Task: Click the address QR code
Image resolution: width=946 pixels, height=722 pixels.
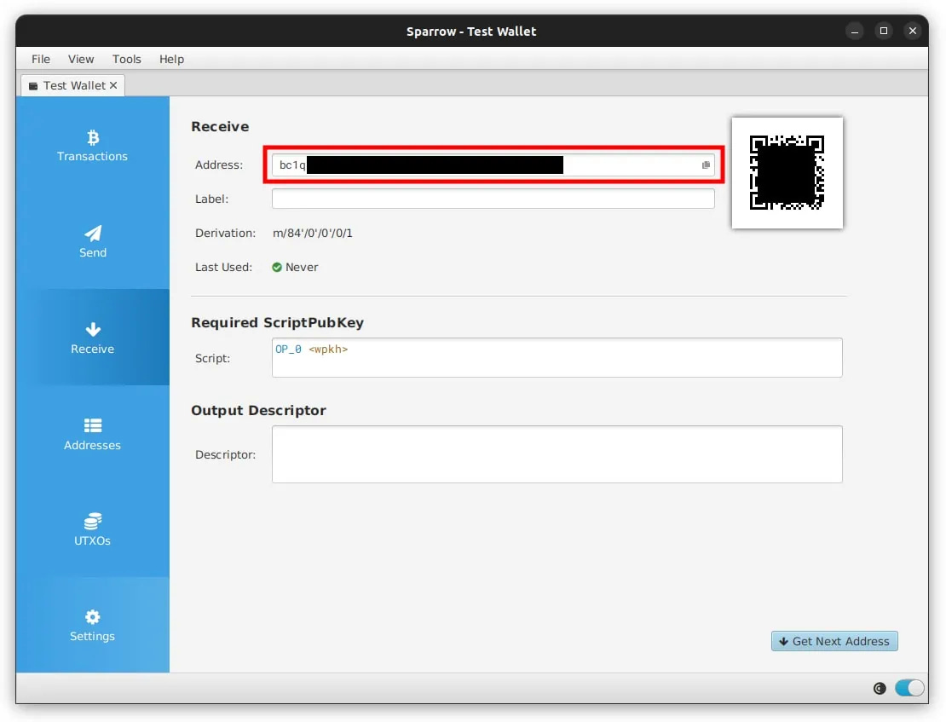Action: 787,173
